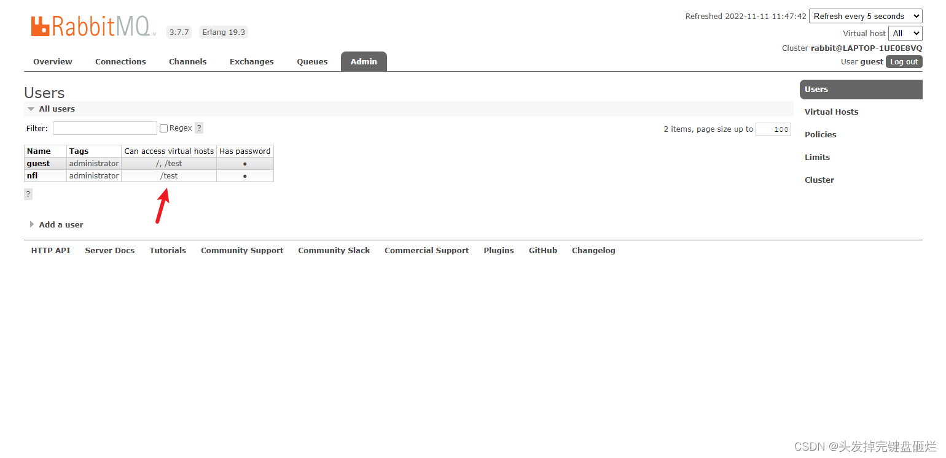Click nfl's "/test" virtual hosts cell

(169, 176)
